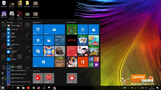161x90 pixels.
Task: Launch the Asphalt 8 tile
Action: [x=83, y=51]
